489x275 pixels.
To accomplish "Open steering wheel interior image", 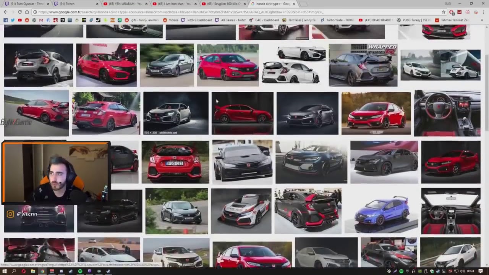I will click(x=447, y=113).
